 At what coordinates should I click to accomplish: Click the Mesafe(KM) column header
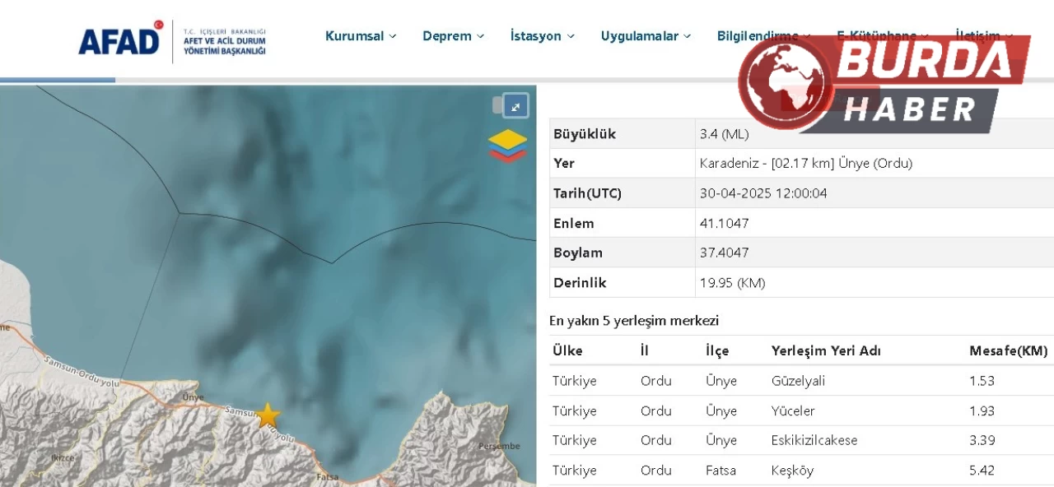point(1008,351)
